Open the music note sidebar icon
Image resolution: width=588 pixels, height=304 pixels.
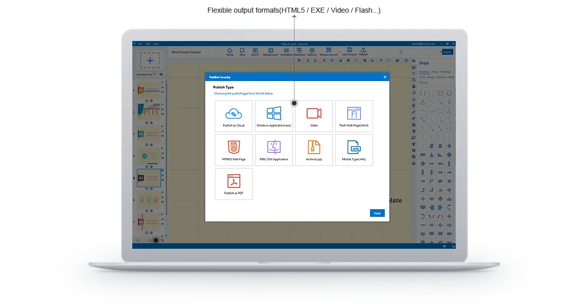pyautogui.click(x=414, y=93)
